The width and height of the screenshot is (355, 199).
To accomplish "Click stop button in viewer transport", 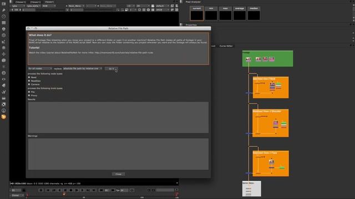I will coord(71,190).
